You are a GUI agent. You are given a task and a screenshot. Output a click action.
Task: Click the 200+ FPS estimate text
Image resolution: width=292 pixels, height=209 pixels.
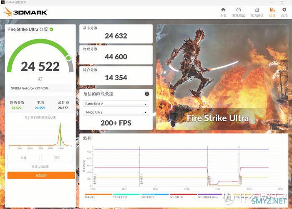[x=116, y=123]
